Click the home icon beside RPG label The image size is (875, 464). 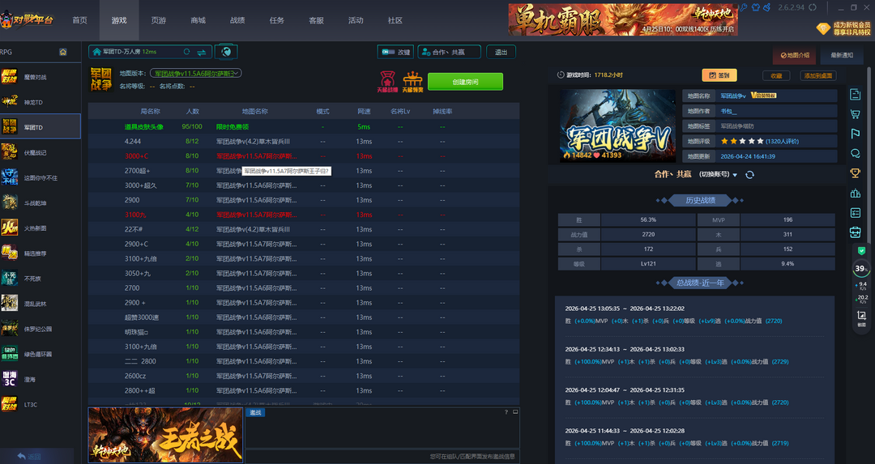pos(63,52)
